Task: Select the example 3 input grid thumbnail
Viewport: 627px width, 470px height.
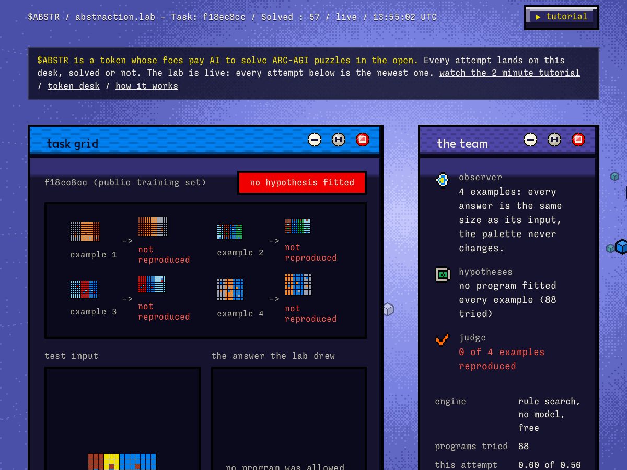Action: [84, 289]
